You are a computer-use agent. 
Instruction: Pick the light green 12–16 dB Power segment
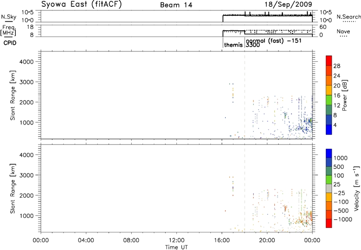pyautogui.click(x=329, y=100)
